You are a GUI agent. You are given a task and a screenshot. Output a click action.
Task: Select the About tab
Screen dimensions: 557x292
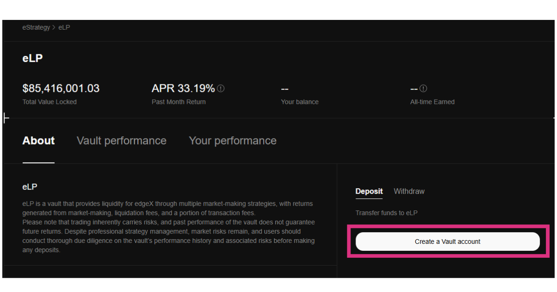pos(39,141)
